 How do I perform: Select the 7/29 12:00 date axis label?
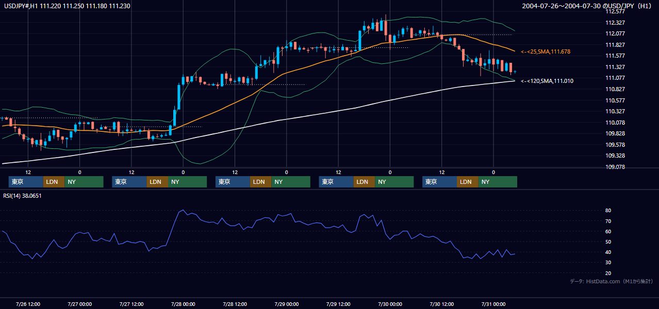(x=338, y=304)
